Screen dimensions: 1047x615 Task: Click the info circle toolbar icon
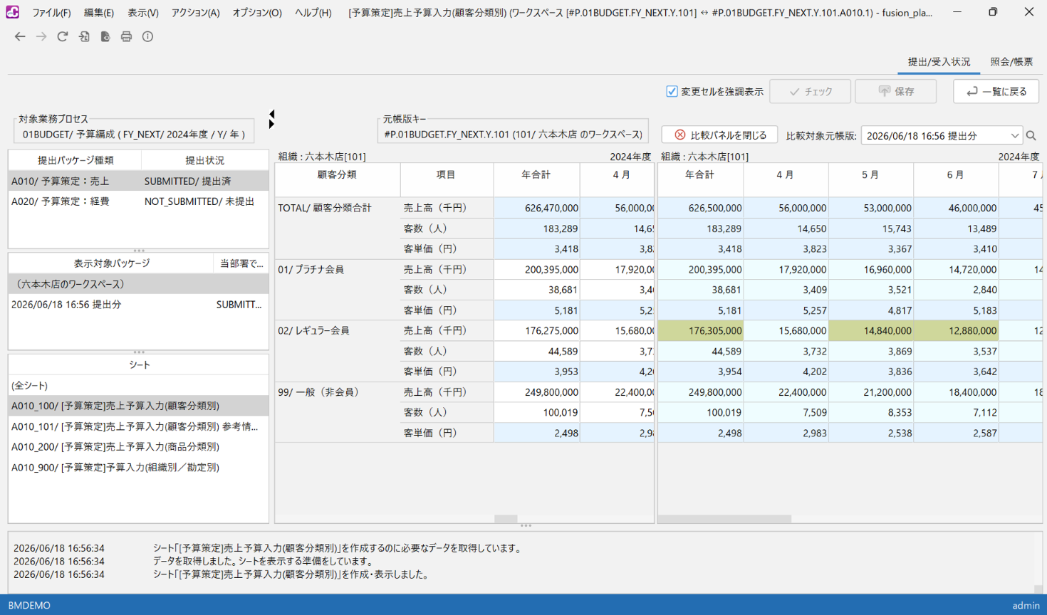tap(147, 36)
